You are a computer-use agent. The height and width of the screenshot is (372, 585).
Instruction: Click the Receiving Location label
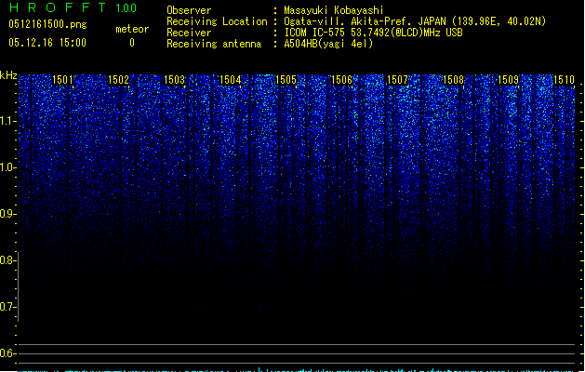point(217,21)
